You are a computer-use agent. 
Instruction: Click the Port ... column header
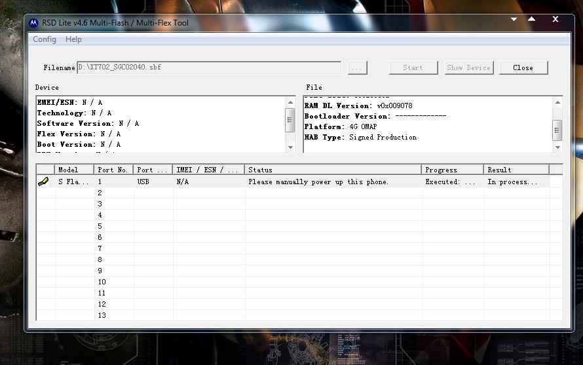[x=153, y=170]
